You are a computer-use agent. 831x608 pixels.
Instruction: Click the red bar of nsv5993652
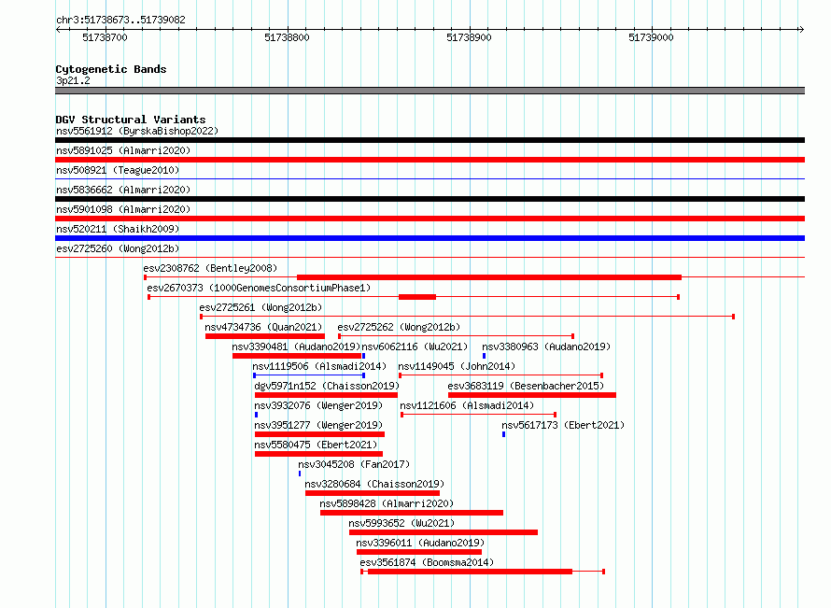click(x=444, y=532)
